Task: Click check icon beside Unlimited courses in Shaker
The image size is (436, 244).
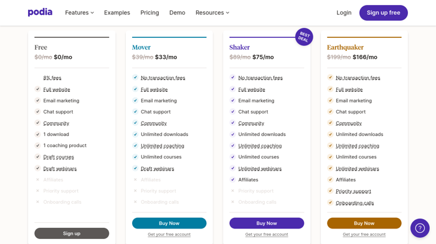Action: [233, 156]
